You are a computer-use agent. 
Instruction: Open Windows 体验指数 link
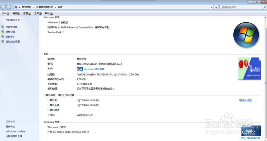[94, 69]
